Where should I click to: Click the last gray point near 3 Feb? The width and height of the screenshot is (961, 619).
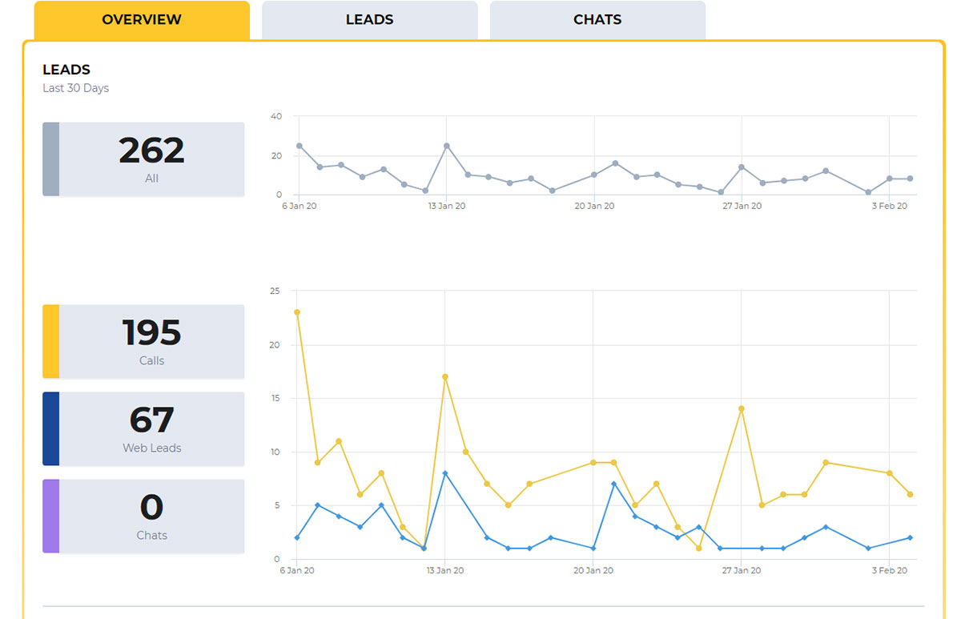908,179
